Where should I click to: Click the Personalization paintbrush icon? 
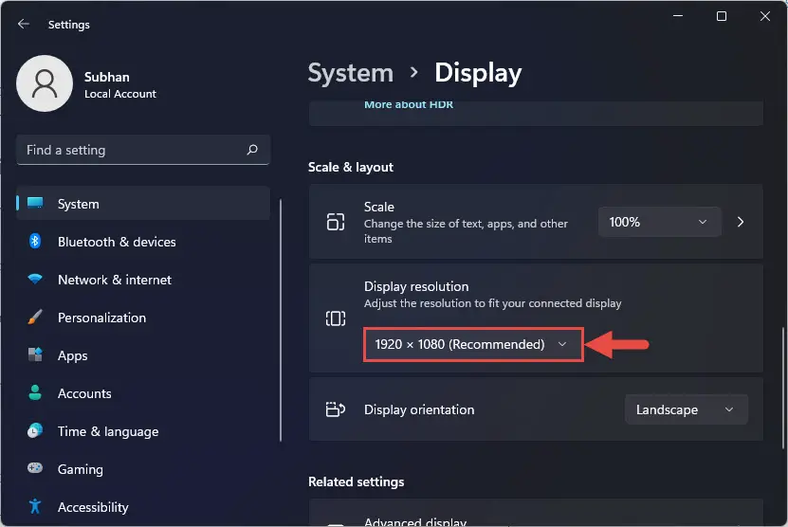[x=35, y=317]
